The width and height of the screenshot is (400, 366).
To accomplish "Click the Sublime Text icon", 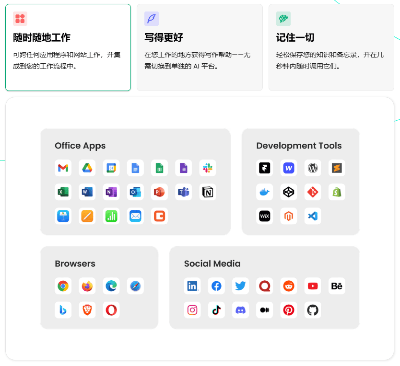I will (x=337, y=168).
